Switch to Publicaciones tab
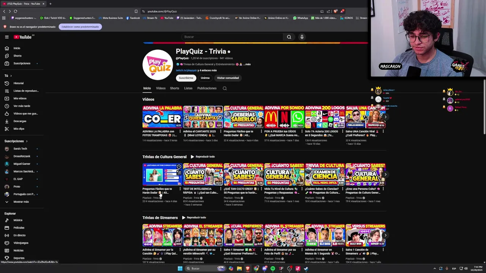 (x=207, y=88)
